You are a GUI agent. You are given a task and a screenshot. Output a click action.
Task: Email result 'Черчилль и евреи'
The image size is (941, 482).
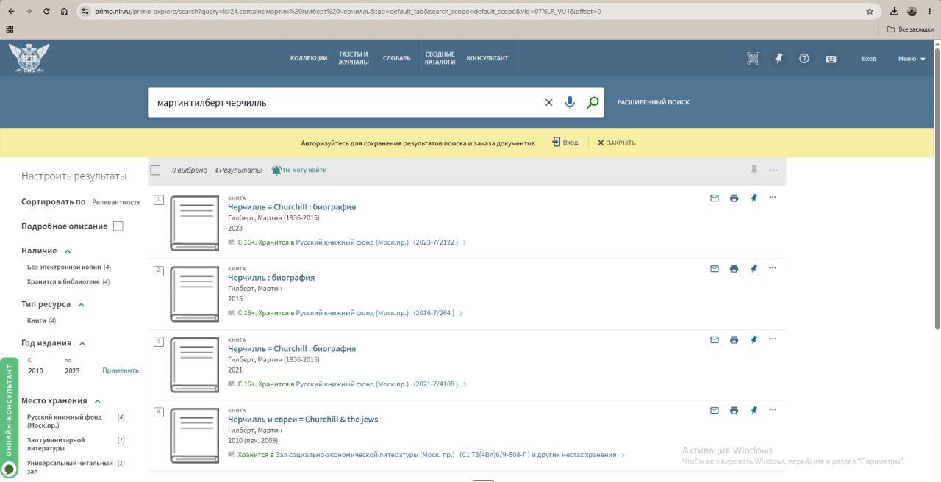(x=715, y=411)
